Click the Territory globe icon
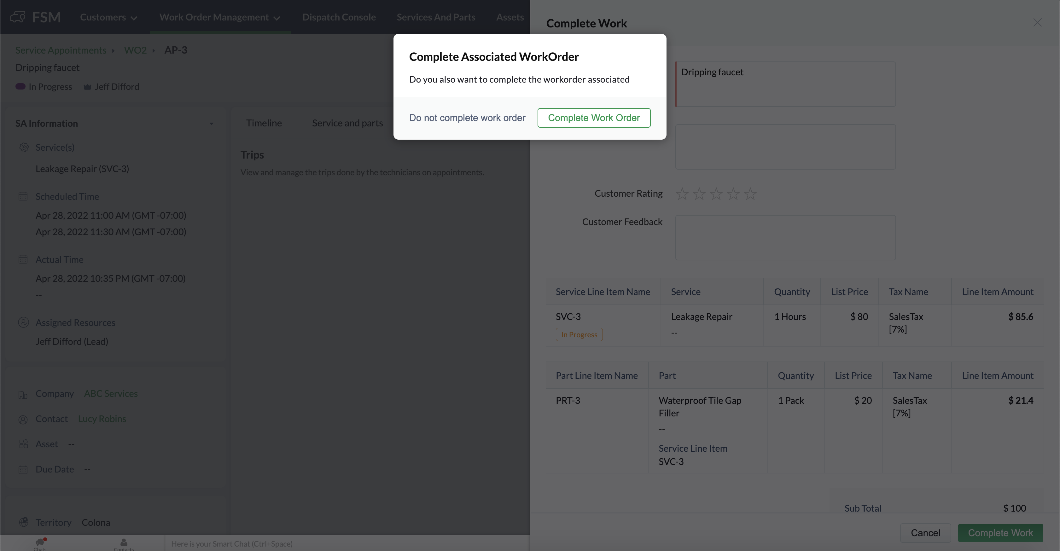The height and width of the screenshot is (551, 1060). [23, 522]
